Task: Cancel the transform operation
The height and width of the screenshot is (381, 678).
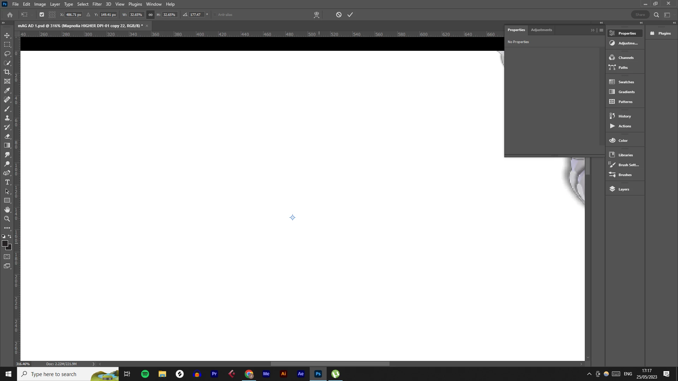Action: tap(339, 15)
